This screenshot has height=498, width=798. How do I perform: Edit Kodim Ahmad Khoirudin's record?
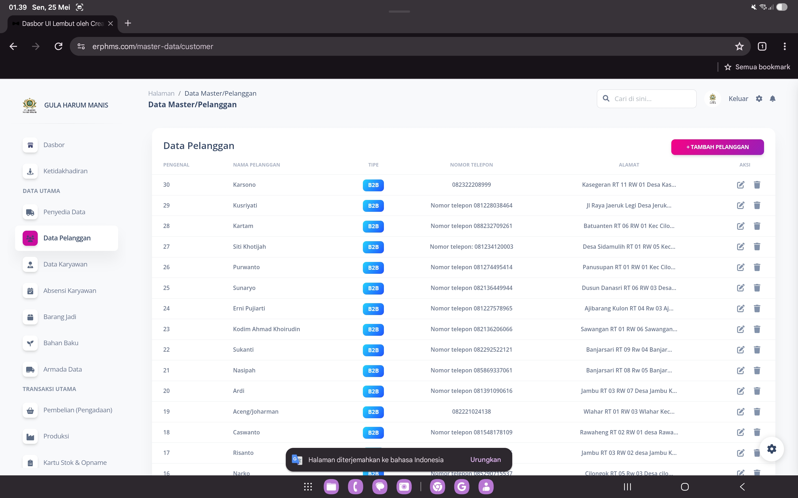coord(740,329)
